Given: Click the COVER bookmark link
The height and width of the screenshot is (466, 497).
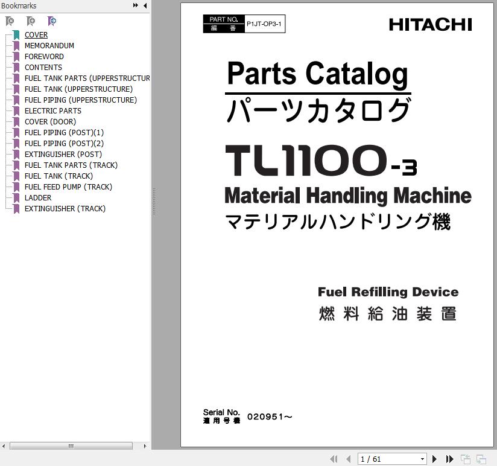Looking at the screenshot, I should point(36,34).
